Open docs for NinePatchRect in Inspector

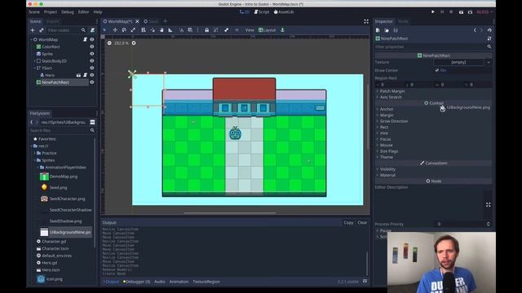click(x=489, y=38)
